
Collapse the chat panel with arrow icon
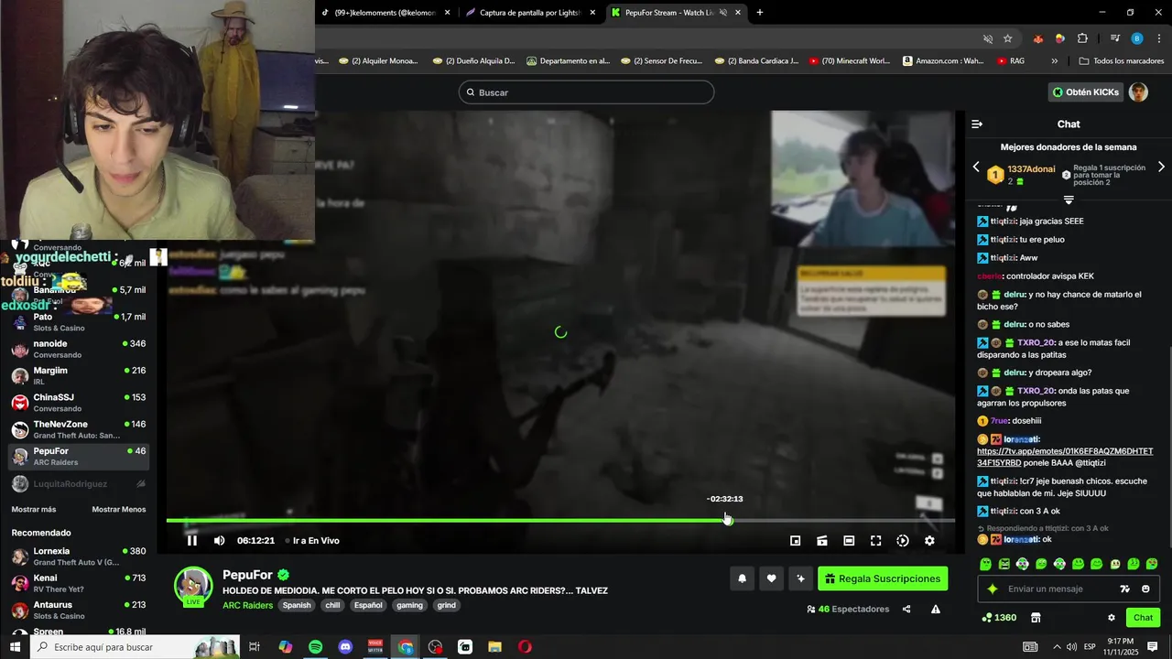point(977,124)
